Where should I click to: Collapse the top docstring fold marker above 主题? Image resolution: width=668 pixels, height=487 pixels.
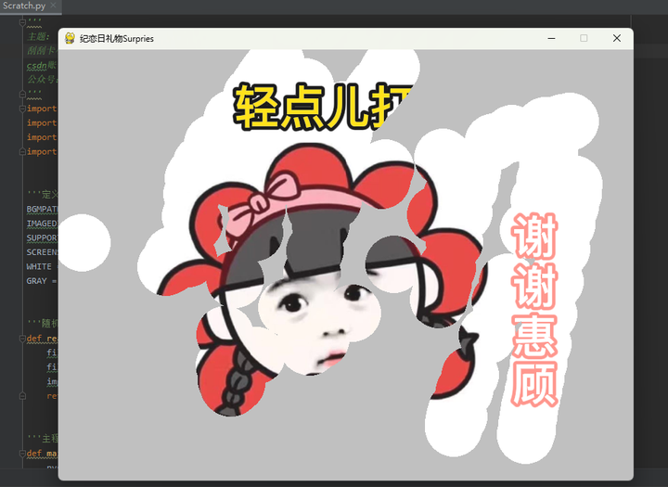coord(22,21)
